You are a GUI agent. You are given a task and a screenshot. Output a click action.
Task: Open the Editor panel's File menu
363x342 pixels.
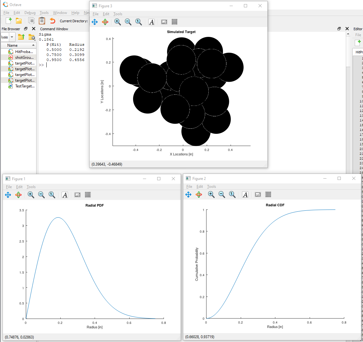[358, 35]
